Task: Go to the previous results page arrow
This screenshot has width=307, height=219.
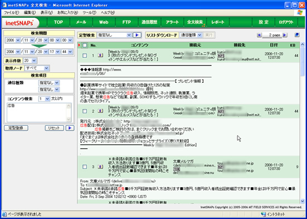Action: coord(259,35)
